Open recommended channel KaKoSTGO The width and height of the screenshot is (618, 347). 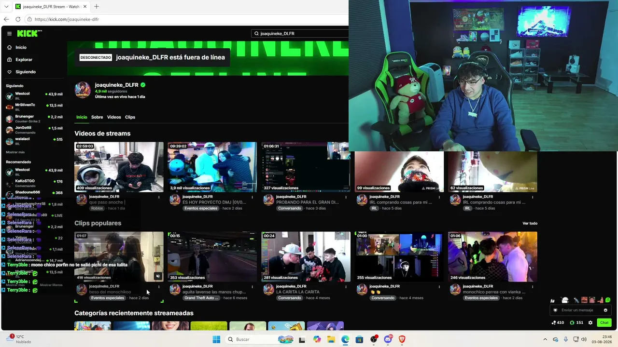pos(34,183)
